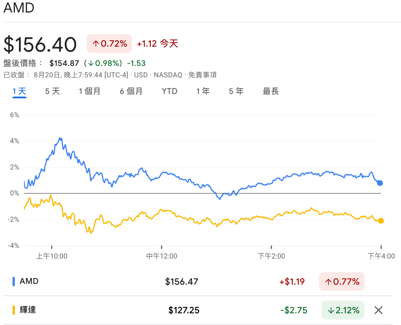Click the after-hours ↓0.98% percentage
The image size is (401, 325).
click(103, 63)
